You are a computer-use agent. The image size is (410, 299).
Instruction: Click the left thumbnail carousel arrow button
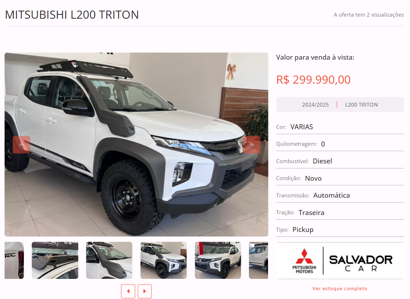[128, 291]
